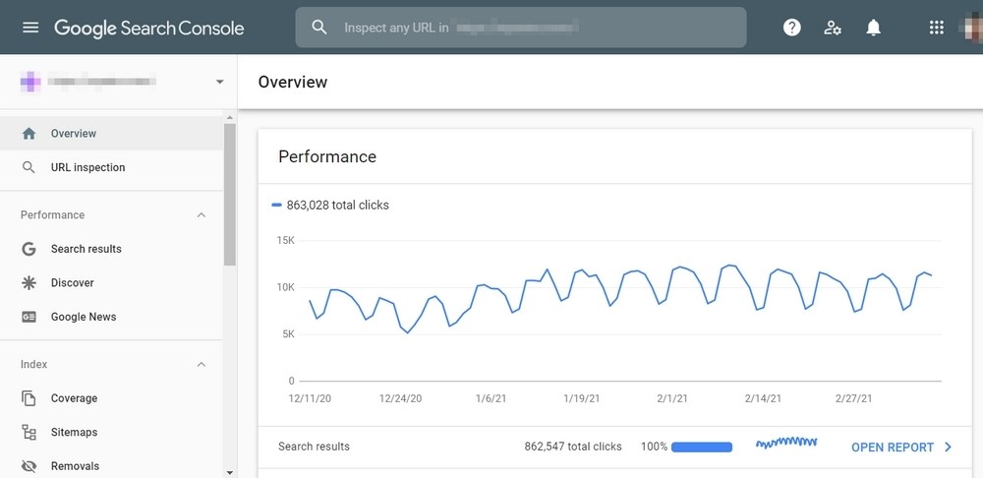Viewport: 983px width, 478px height.
Task: Click the Performance card heading
Action: tap(327, 156)
